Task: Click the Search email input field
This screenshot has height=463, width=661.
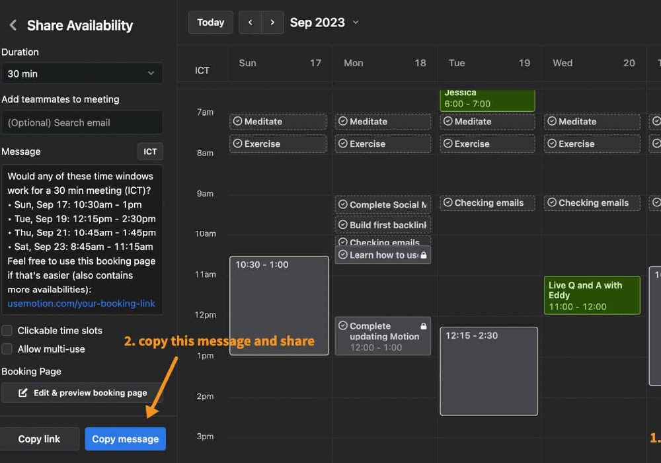Action: (81, 122)
